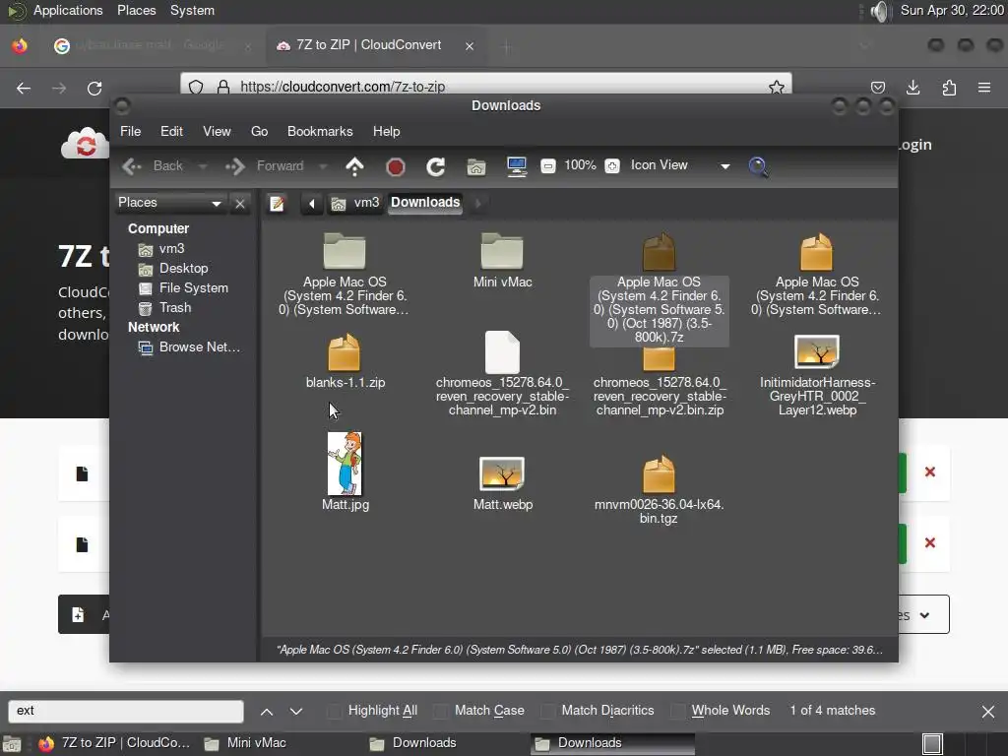Focus the find bar text field
Screen dimensions: 1008x756
click(x=126, y=711)
